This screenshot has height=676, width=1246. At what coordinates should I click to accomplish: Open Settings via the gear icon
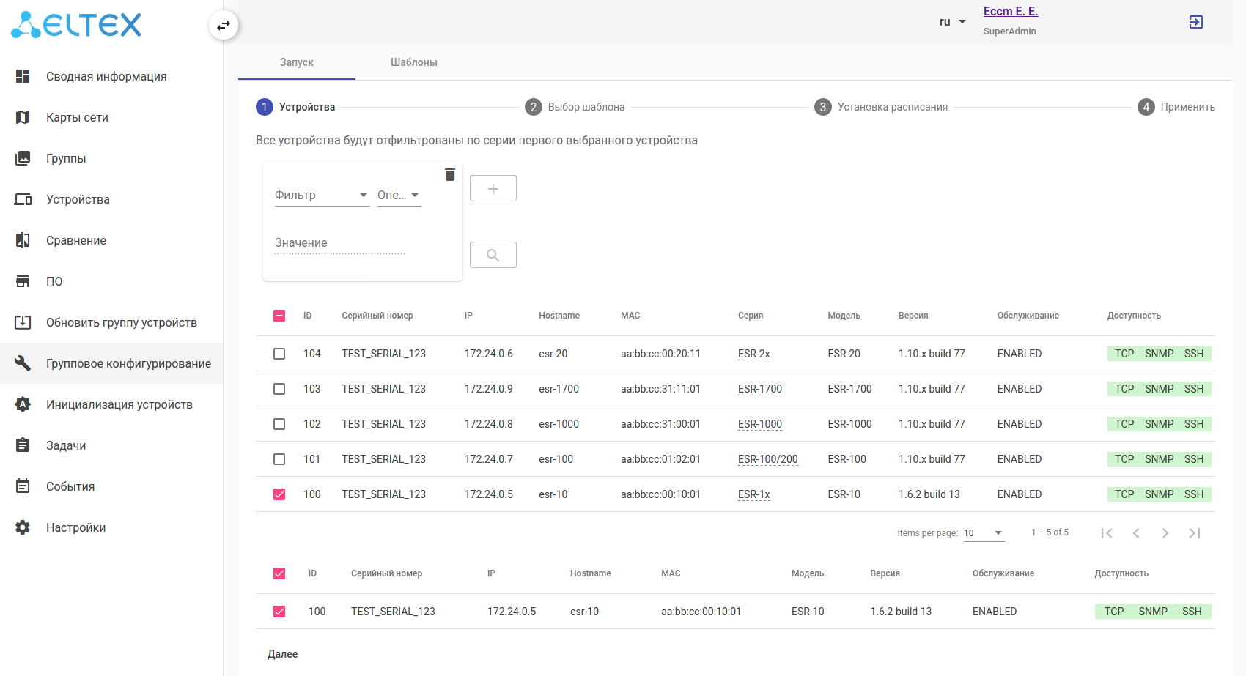tap(23, 527)
